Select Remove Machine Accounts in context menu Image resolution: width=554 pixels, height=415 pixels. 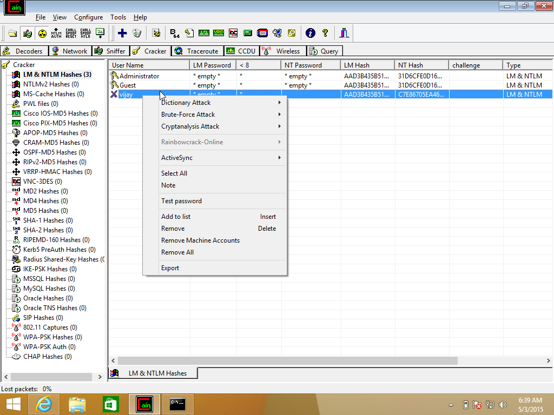pyautogui.click(x=200, y=240)
